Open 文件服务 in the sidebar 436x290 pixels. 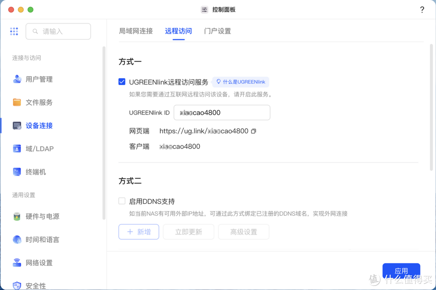pos(39,102)
